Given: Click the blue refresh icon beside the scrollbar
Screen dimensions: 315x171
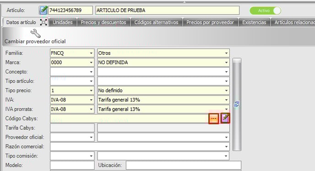Looking at the screenshot, I should coord(237,104).
